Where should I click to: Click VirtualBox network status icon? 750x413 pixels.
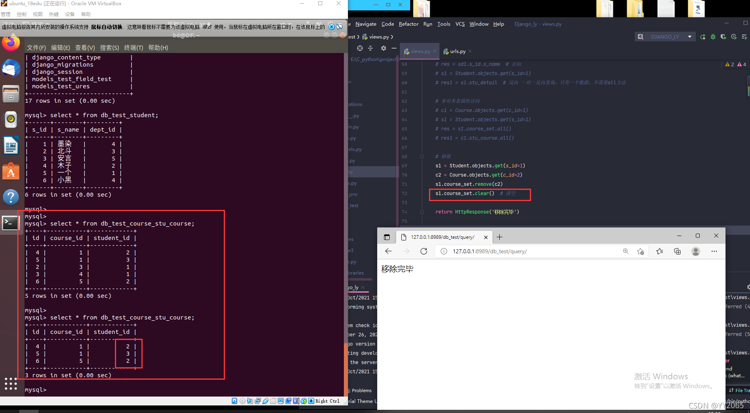point(257,401)
